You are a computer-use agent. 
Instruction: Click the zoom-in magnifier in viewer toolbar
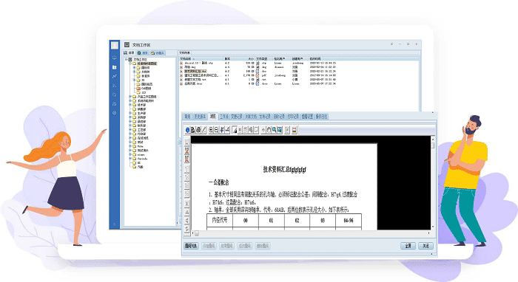[x=211, y=130]
